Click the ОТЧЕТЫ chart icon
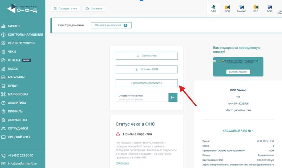 pos(3,60)
